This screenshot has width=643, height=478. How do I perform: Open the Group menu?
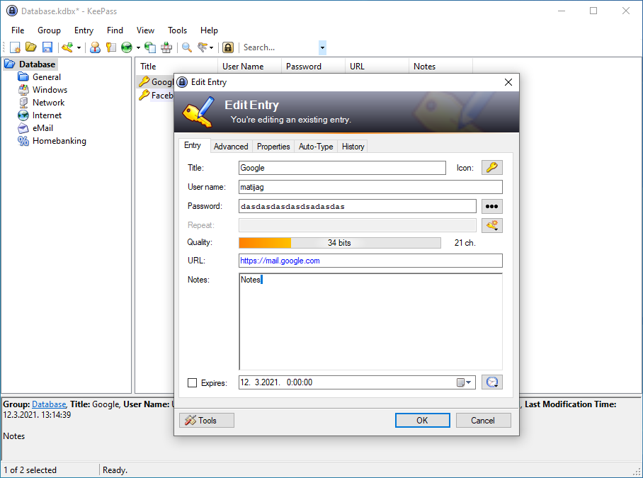coord(49,30)
